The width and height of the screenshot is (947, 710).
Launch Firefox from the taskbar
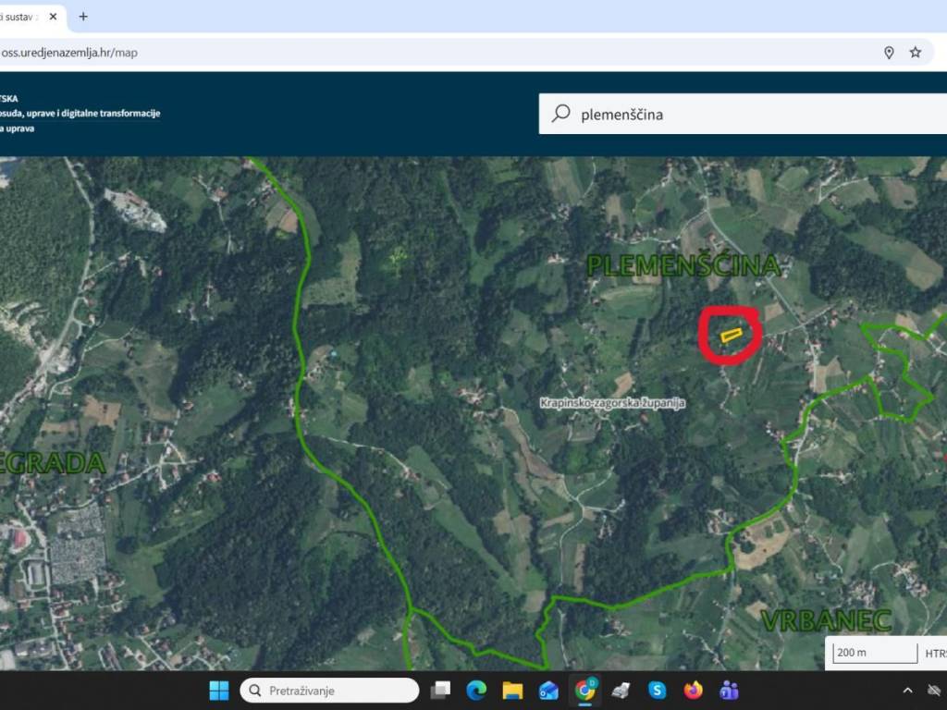(x=693, y=691)
